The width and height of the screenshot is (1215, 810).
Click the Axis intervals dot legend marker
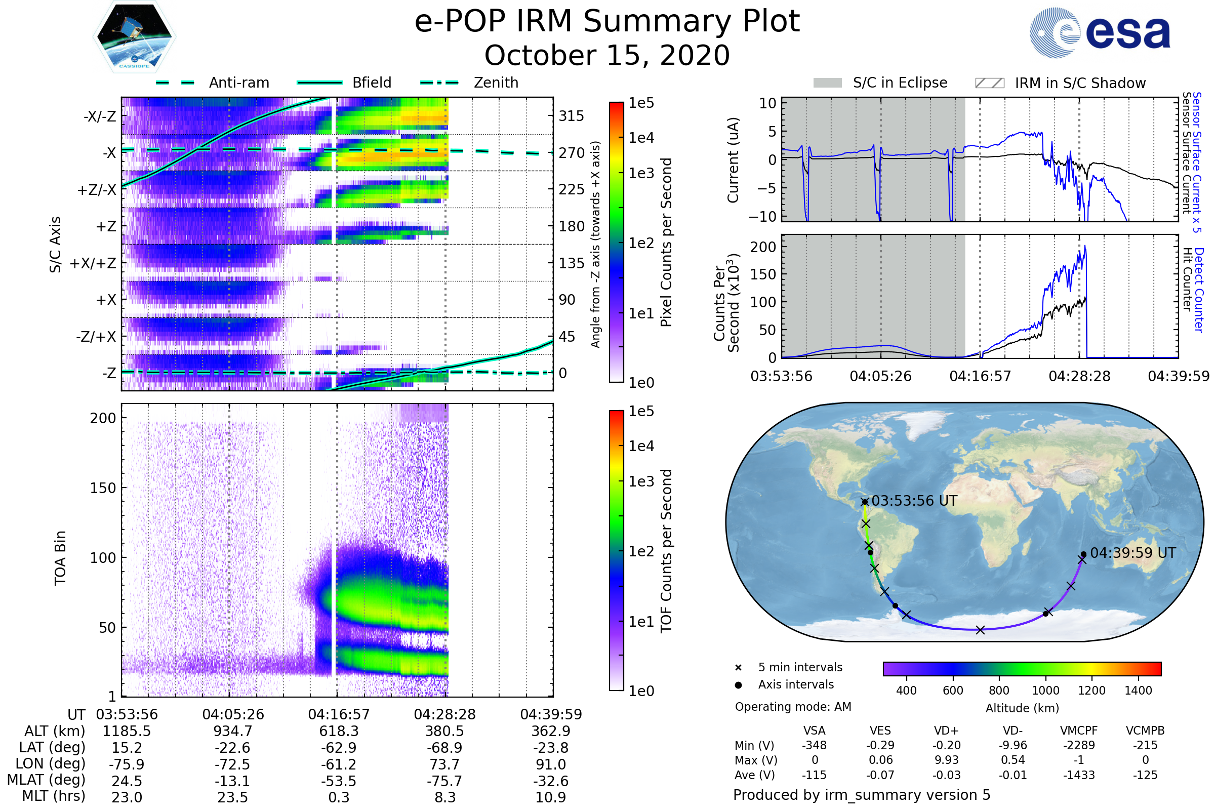pos(739,685)
